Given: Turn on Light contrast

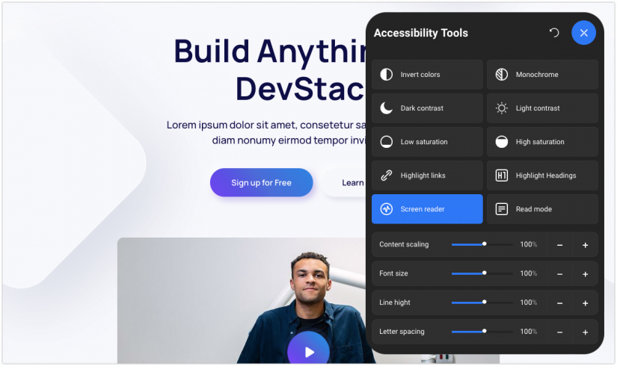Looking at the screenshot, I should pyautogui.click(x=542, y=108).
